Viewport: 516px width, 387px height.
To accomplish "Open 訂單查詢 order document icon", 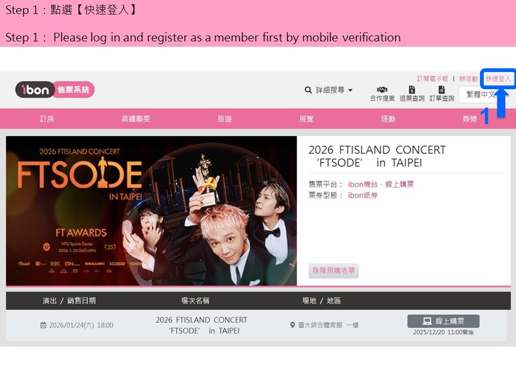I will pos(442,90).
